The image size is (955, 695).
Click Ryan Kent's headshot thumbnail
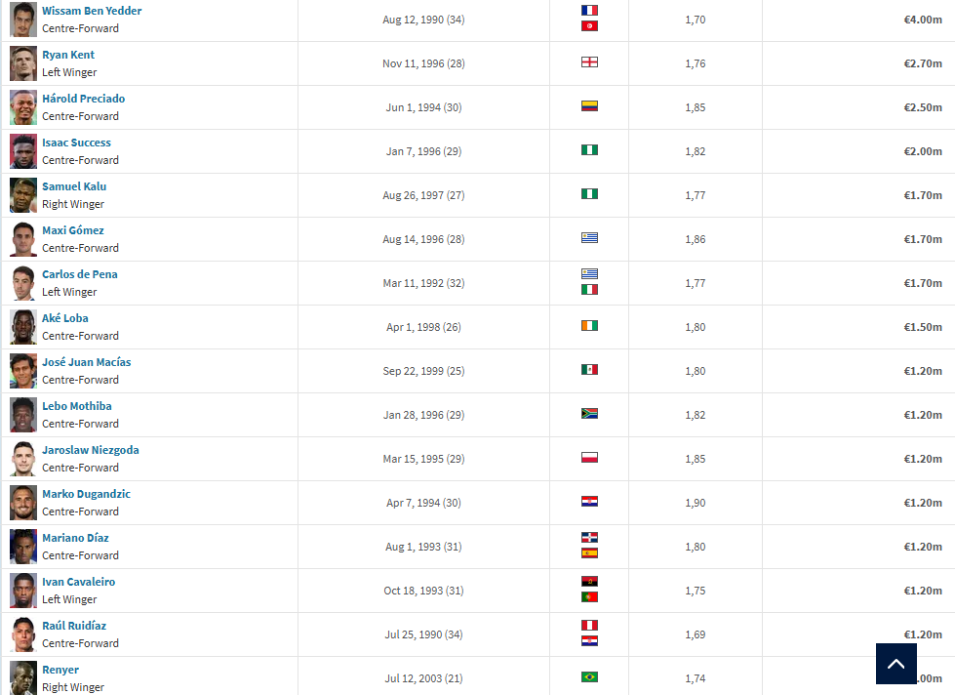pyautogui.click(x=23, y=63)
